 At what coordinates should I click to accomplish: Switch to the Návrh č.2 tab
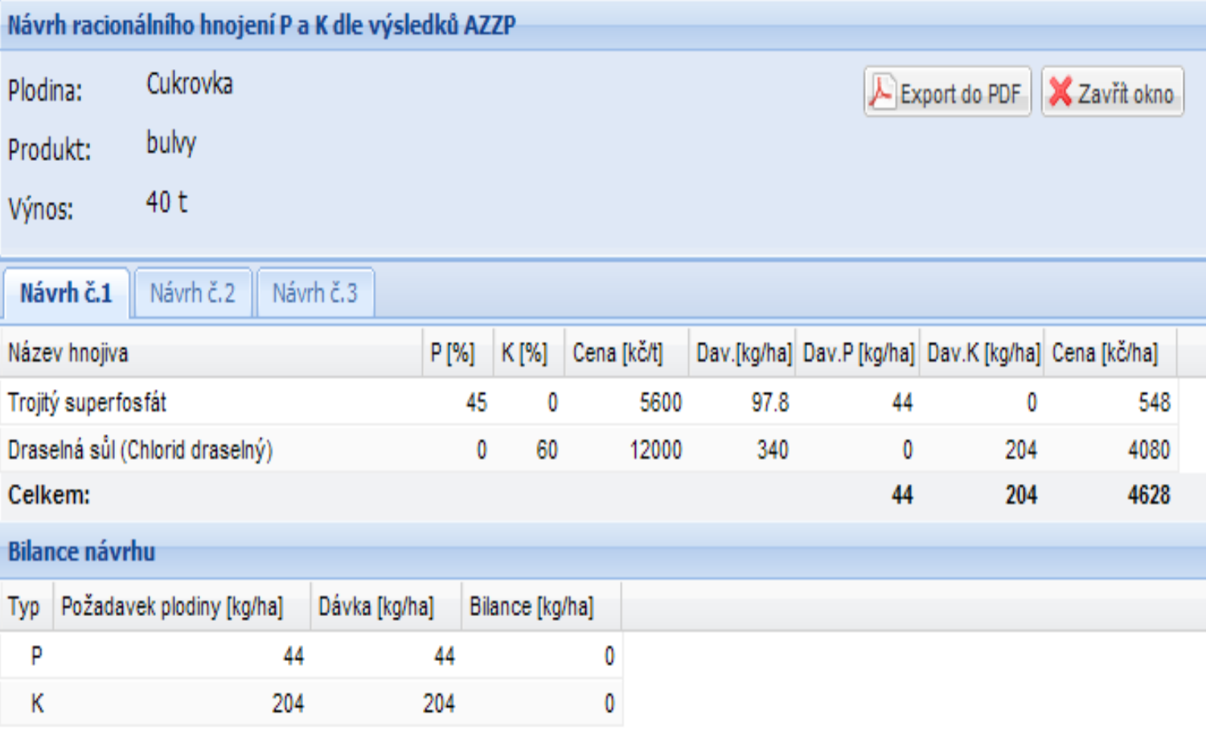coord(193,293)
